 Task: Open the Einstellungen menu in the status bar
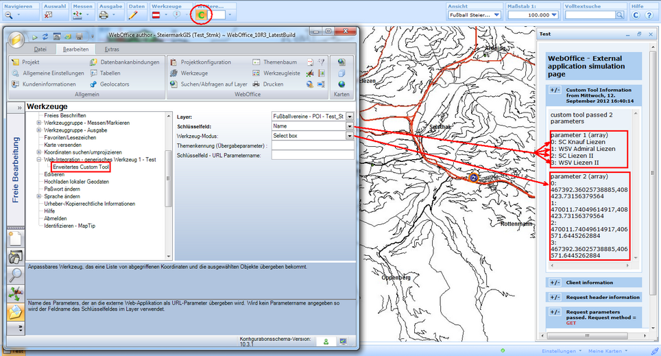click(x=558, y=351)
